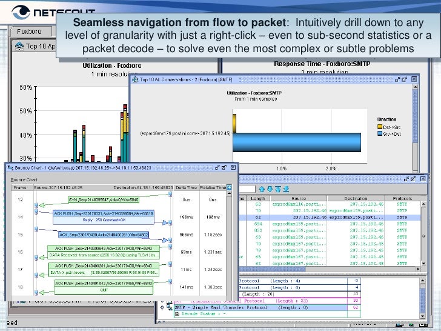Expand the SMTP protocol tree handle
The height and width of the screenshot is (331, 441).
coord(162,307)
